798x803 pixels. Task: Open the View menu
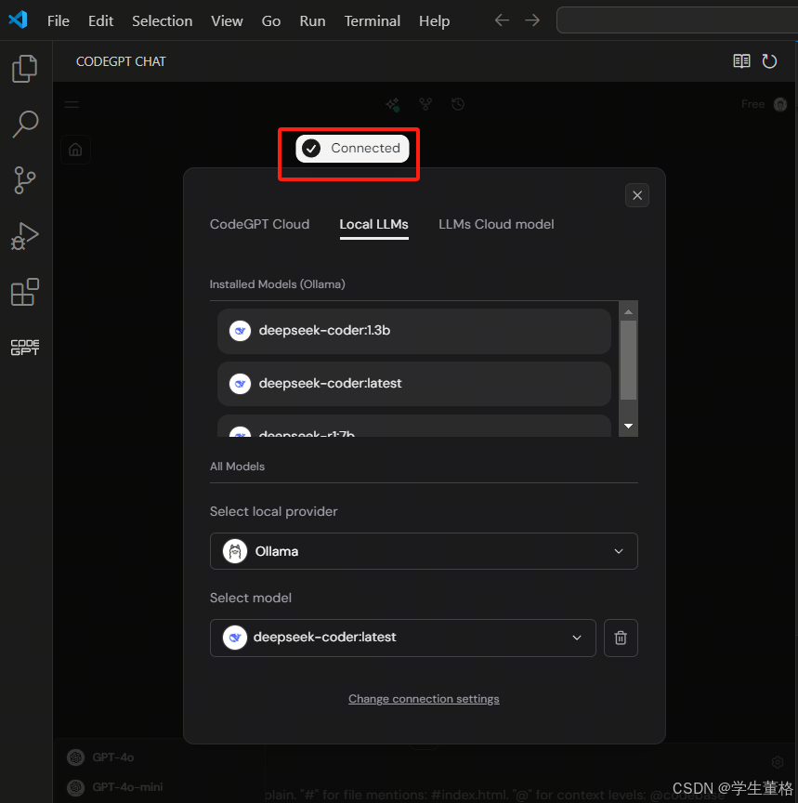click(227, 21)
